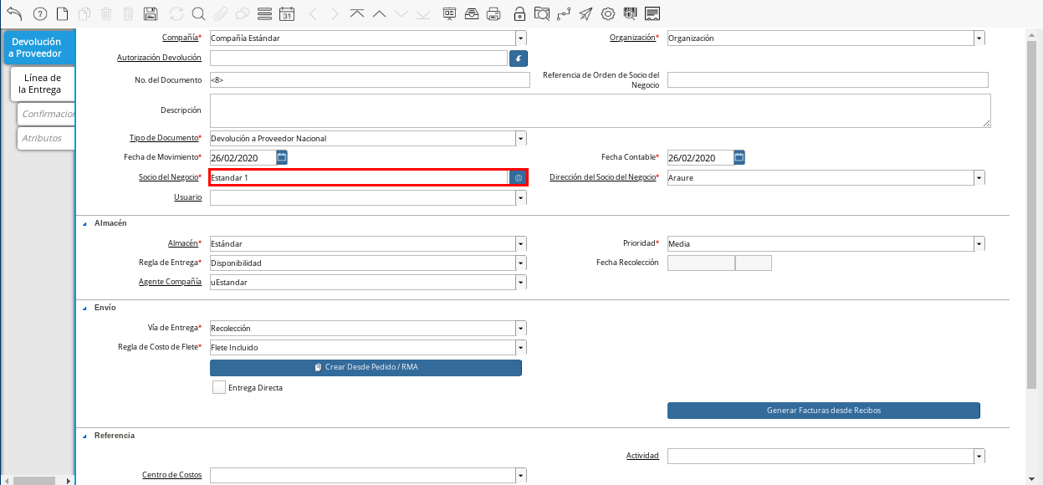1043x485 pixels.
Task: Toggle grid view with lines icon
Action: coord(264,13)
